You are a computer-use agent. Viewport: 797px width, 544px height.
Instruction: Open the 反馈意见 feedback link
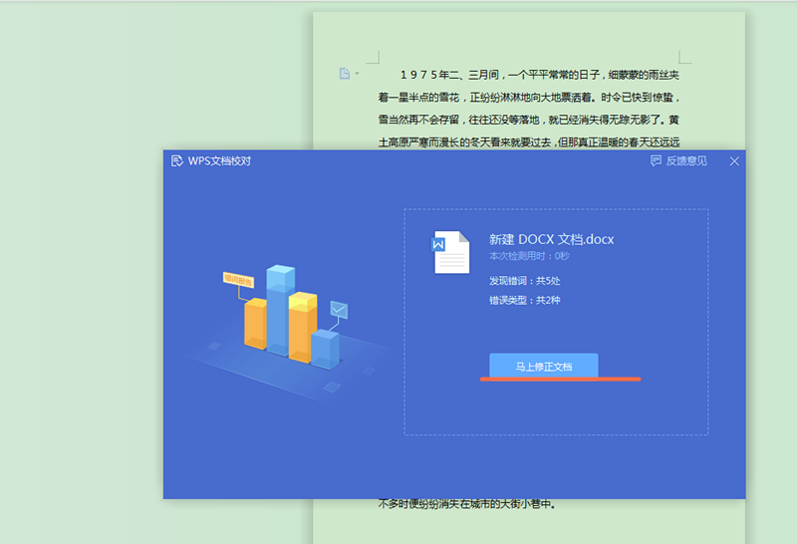(686, 160)
